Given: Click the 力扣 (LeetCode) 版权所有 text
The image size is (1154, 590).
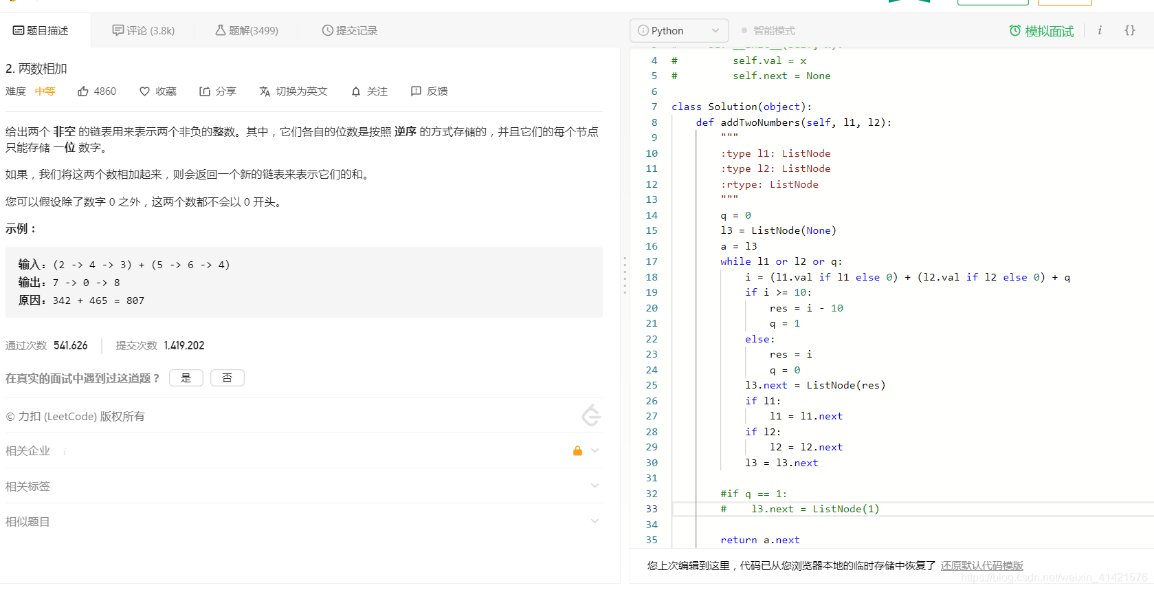Looking at the screenshot, I should (x=75, y=416).
